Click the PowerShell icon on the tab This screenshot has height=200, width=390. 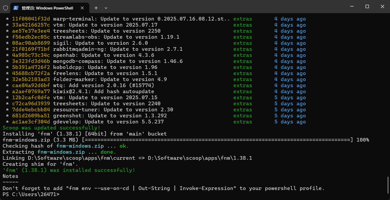[16, 8]
